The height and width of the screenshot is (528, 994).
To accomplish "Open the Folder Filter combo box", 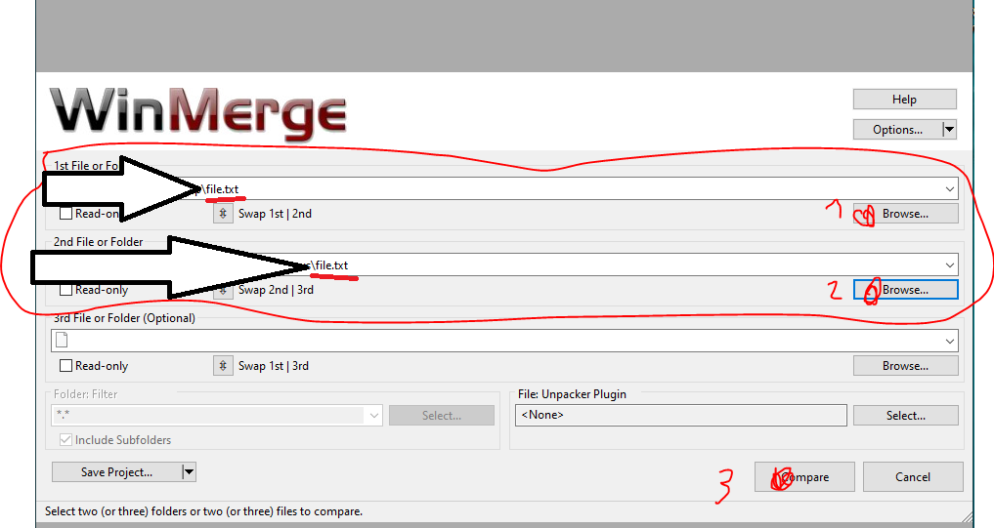I will (x=217, y=416).
